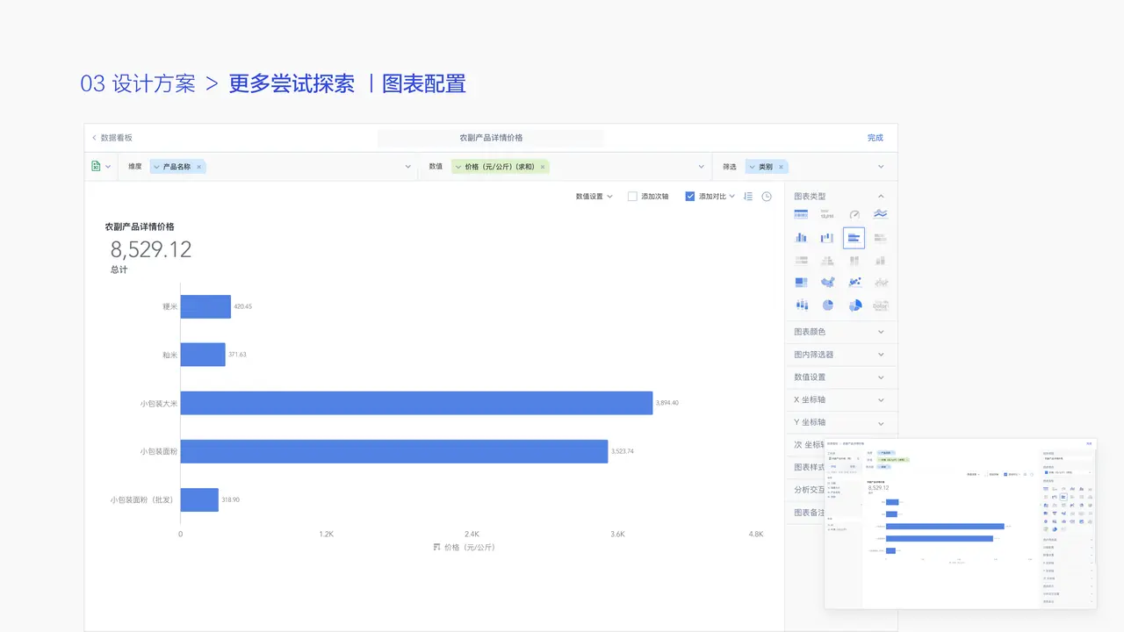Expand the 数值 field dropdown arrow

tap(702, 167)
